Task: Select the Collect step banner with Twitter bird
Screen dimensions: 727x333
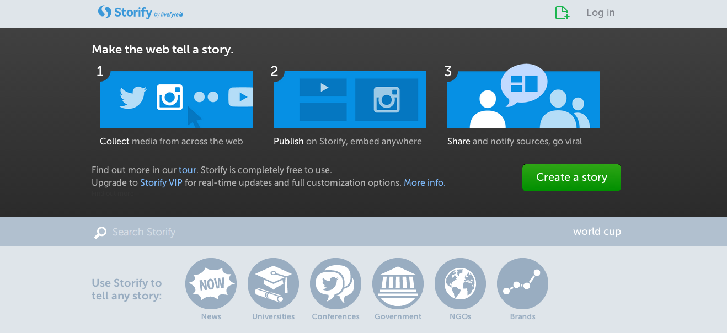Action: click(176, 100)
